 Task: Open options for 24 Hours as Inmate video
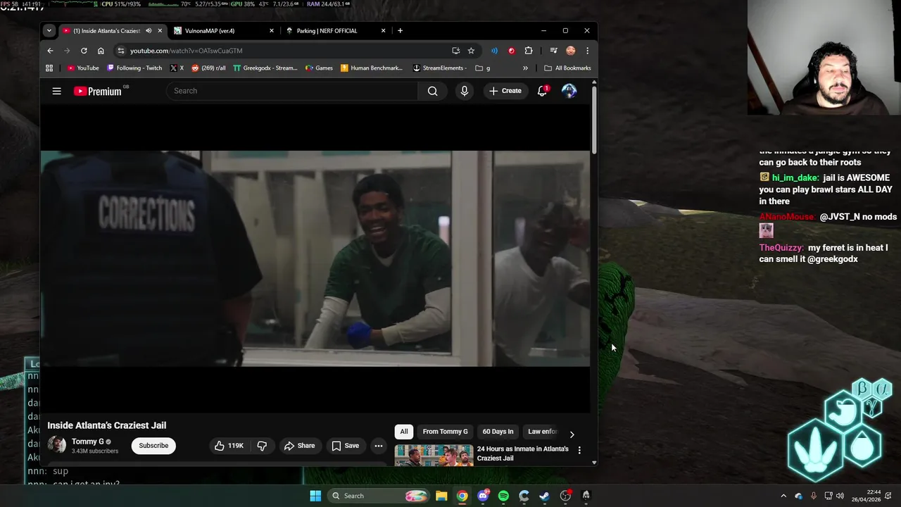[579, 450]
